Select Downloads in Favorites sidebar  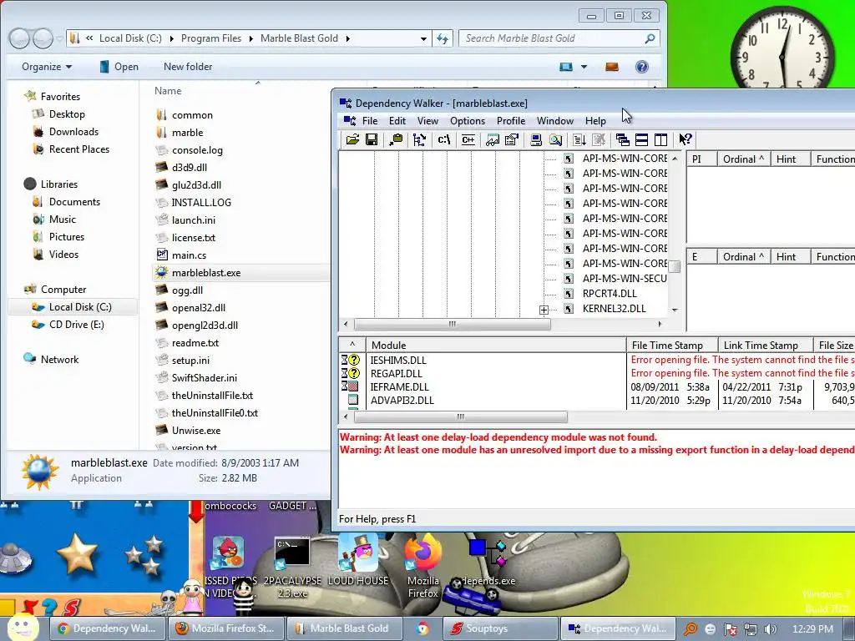[x=73, y=131]
